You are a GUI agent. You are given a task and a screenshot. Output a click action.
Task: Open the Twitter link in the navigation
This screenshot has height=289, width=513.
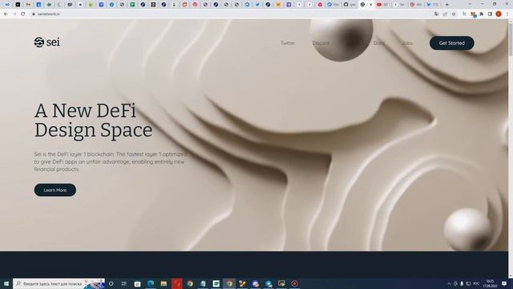288,43
